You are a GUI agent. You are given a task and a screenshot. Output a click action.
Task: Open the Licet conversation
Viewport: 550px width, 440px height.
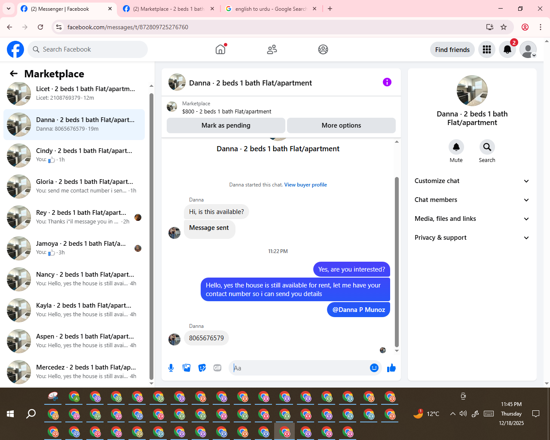point(74,94)
